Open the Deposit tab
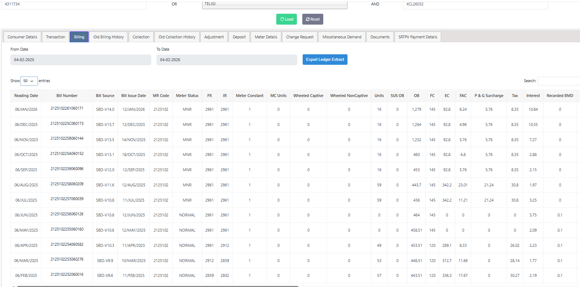 [239, 37]
